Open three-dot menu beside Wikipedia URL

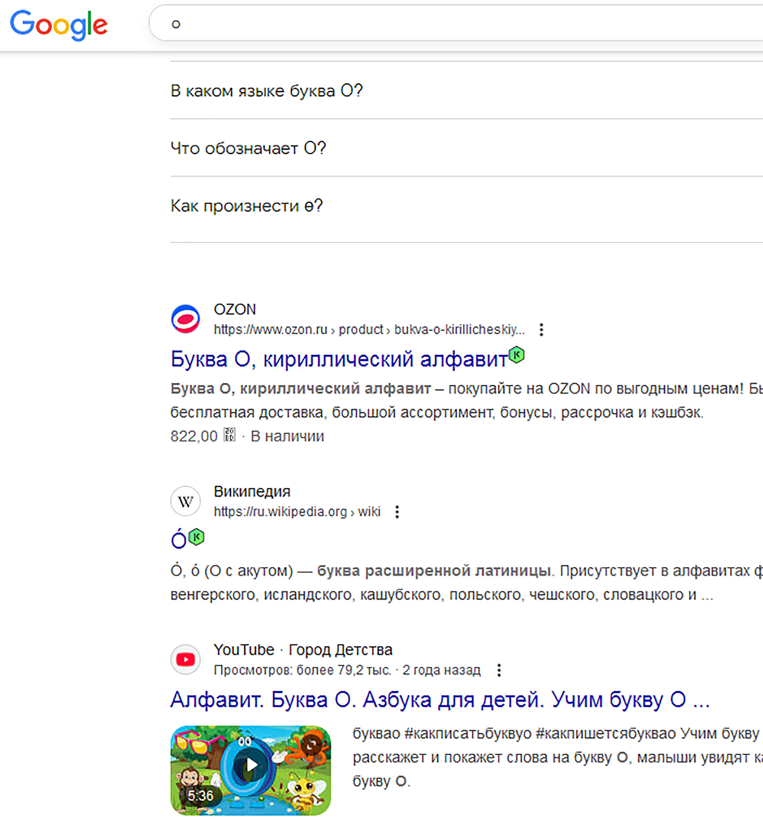click(397, 512)
